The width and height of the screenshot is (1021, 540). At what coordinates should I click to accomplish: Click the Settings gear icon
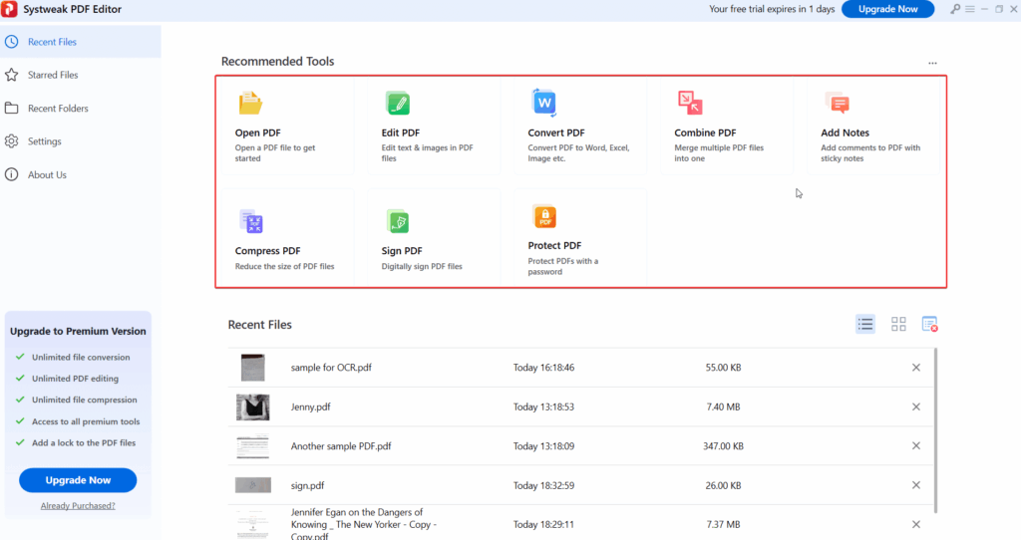click(12, 141)
